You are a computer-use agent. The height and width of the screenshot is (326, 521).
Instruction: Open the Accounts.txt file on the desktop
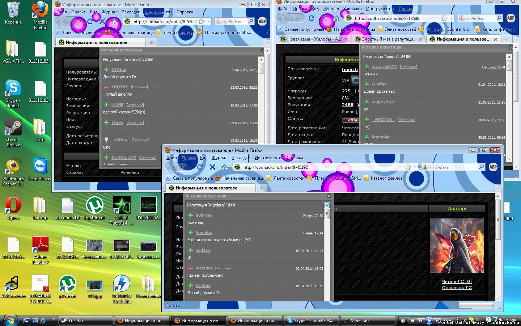67,208
